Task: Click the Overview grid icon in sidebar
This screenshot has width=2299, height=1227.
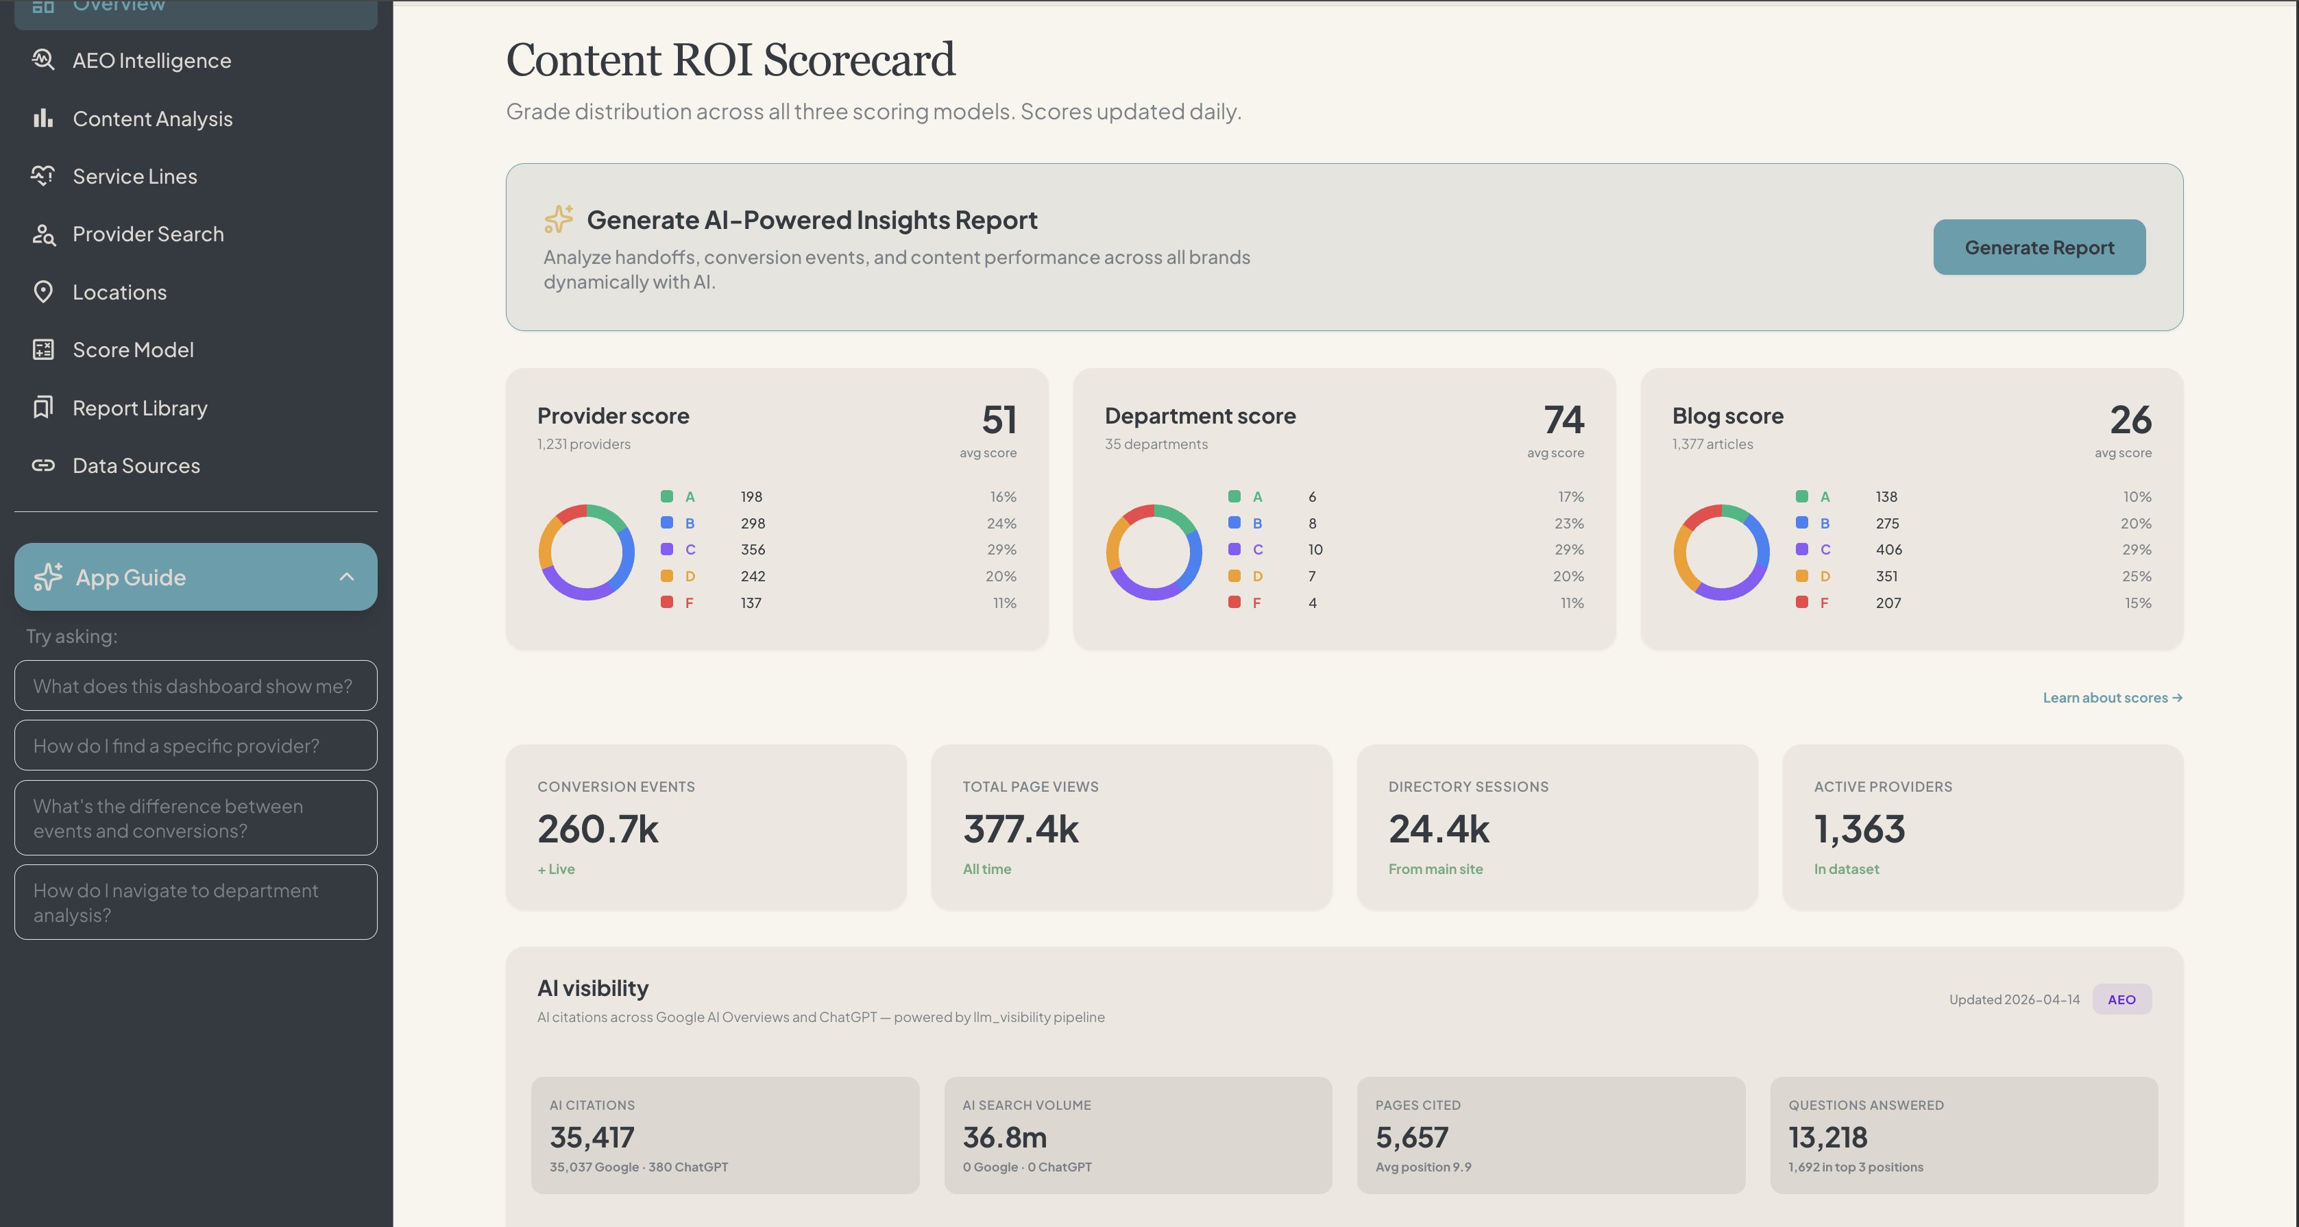Action: point(42,6)
